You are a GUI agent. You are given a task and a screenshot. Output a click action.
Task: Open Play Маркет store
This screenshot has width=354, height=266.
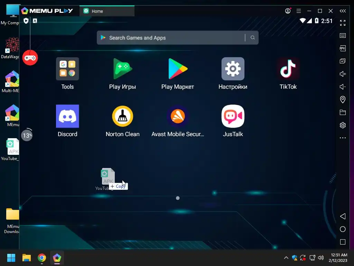pos(178,69)
